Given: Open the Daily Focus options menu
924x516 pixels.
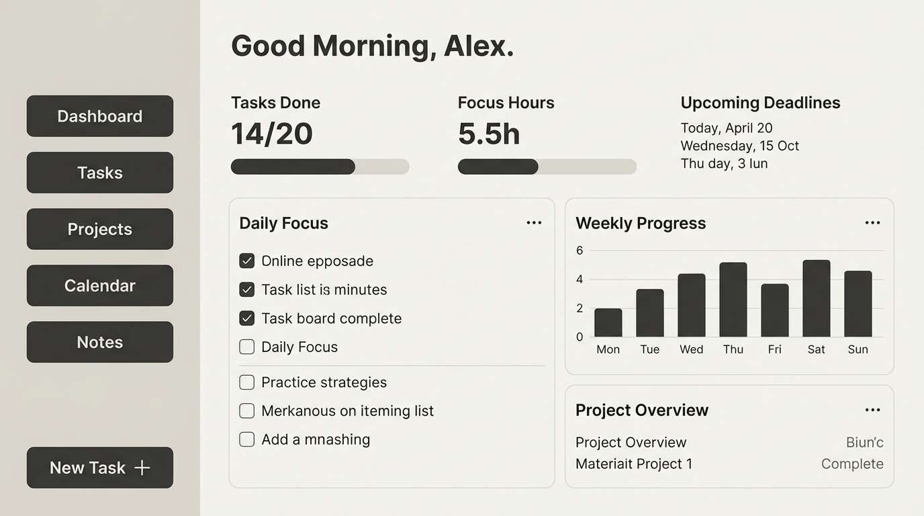Looking at the screenshot, I should tap(534, 222).
